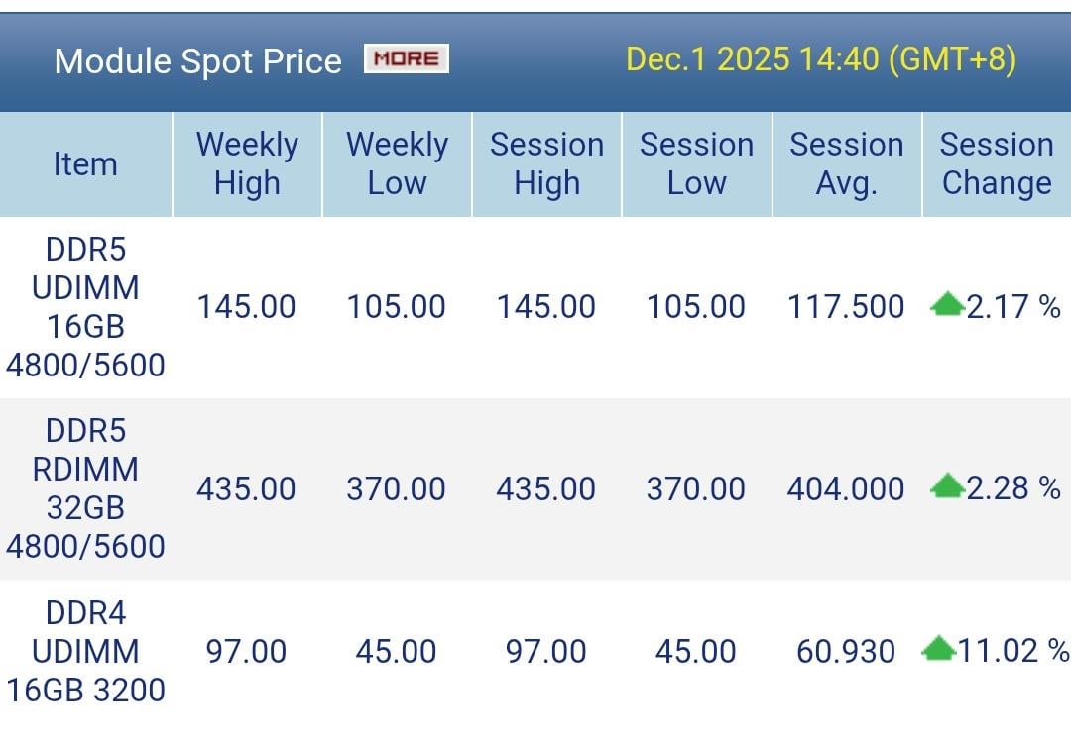This screenshot has width=1071, height=751.
Task: Select the Session High column header
Action: [x=546, y=164]
